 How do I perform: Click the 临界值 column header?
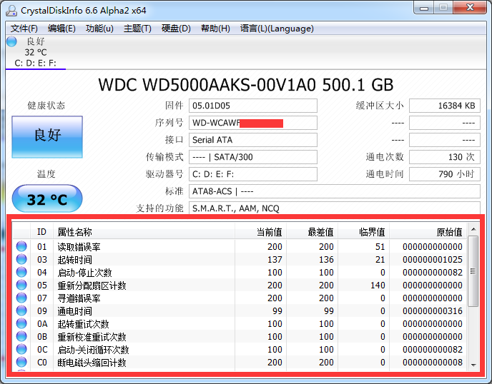(x=364, y=232)
